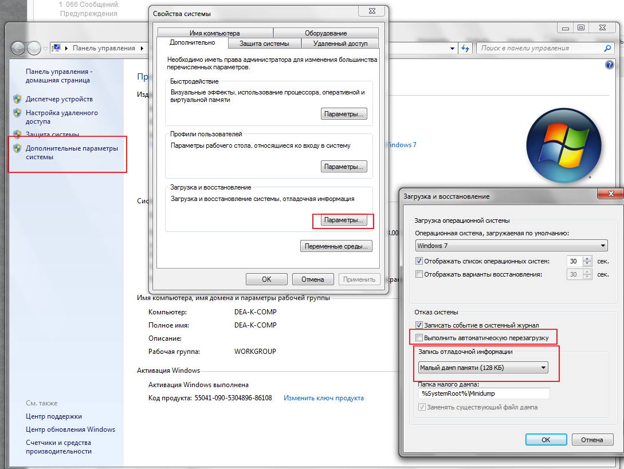Click product code 55041-090-5304896-86108 text
Viewport: 624px width, 469px height.
click(x=233, y=398)
